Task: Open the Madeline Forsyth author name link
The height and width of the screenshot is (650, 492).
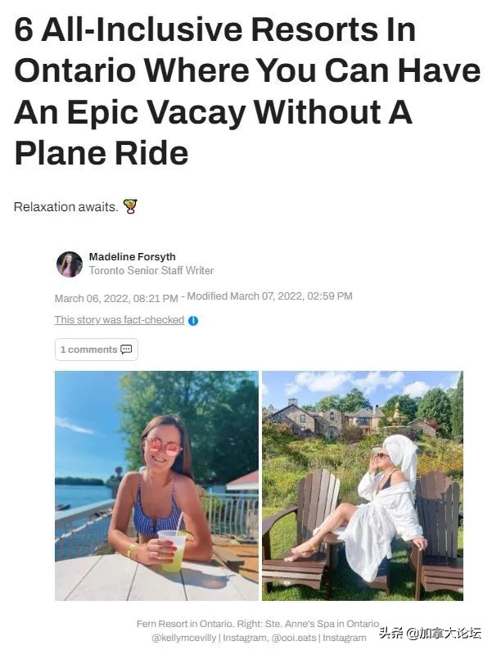Action: [131, 257]
